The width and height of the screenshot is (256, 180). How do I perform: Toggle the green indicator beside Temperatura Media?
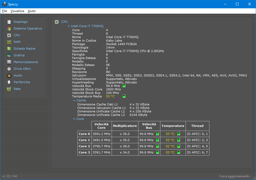(x=124, y=96)
